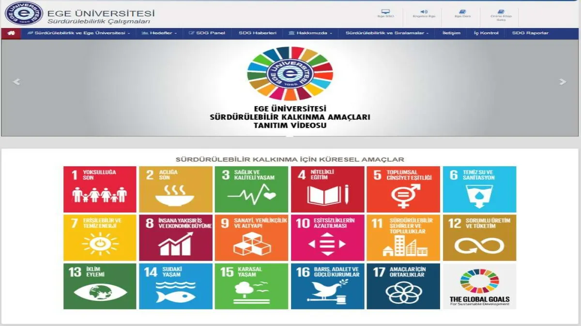
Task: Click the Ege Üniversitesi logo in header
Action: point(24,14)
